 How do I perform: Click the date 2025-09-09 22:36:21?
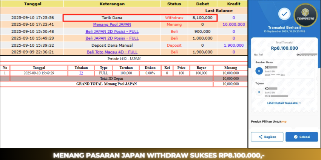pos(32,52)
